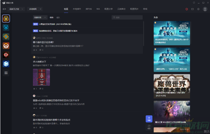210x134 pixels.
Task: Open the all-games grid icon in sidebar
Action: point(6,73)
